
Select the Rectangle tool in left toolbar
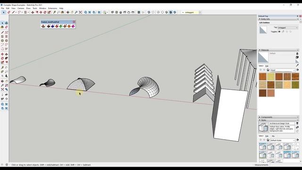[2, 36]
